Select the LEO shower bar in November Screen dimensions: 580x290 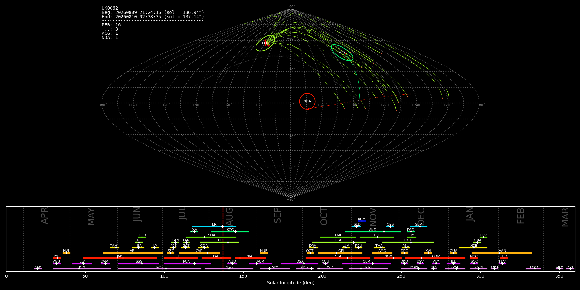point(377,237)
